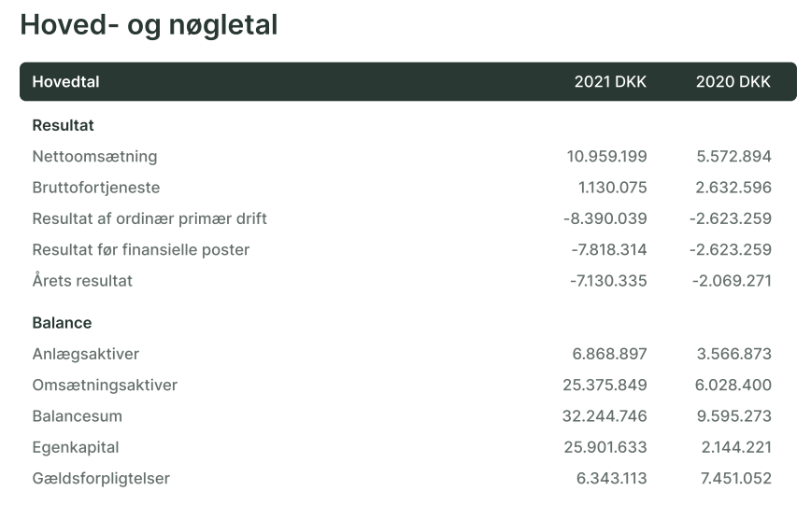The image size is (811, 505).
Task: Click the Egenkapital row label
Action: coord(76,447)
